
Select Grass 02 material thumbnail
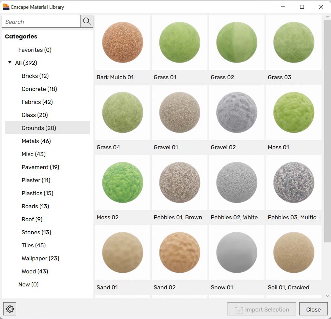[237, 42]
